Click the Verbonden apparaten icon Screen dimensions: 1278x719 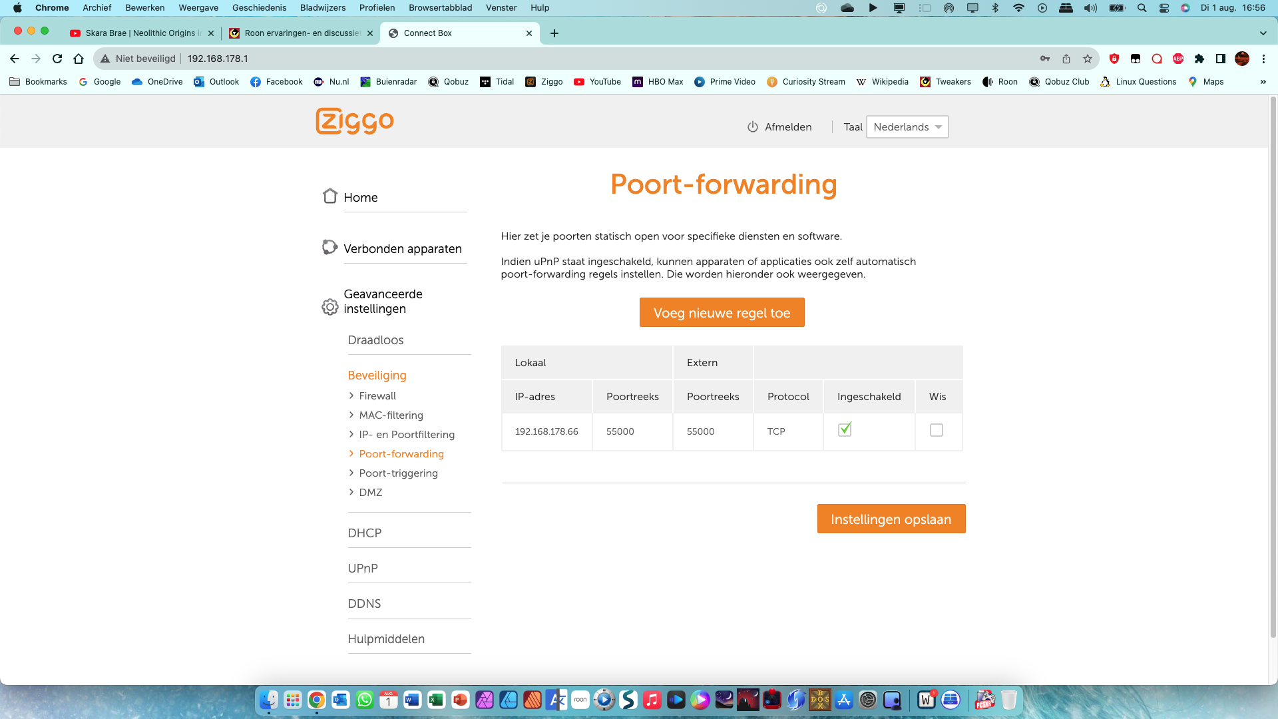(330, 248)
